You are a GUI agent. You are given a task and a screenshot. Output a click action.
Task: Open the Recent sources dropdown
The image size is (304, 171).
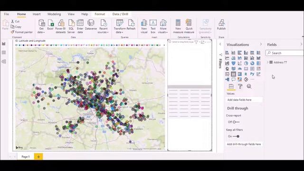point(103,27)
